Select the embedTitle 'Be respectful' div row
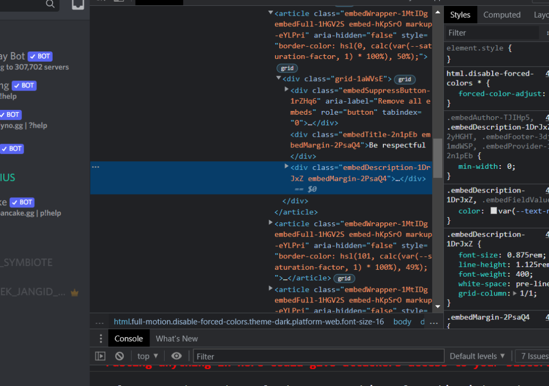Viewport: 549px width, 386px height. pos(360,145)
